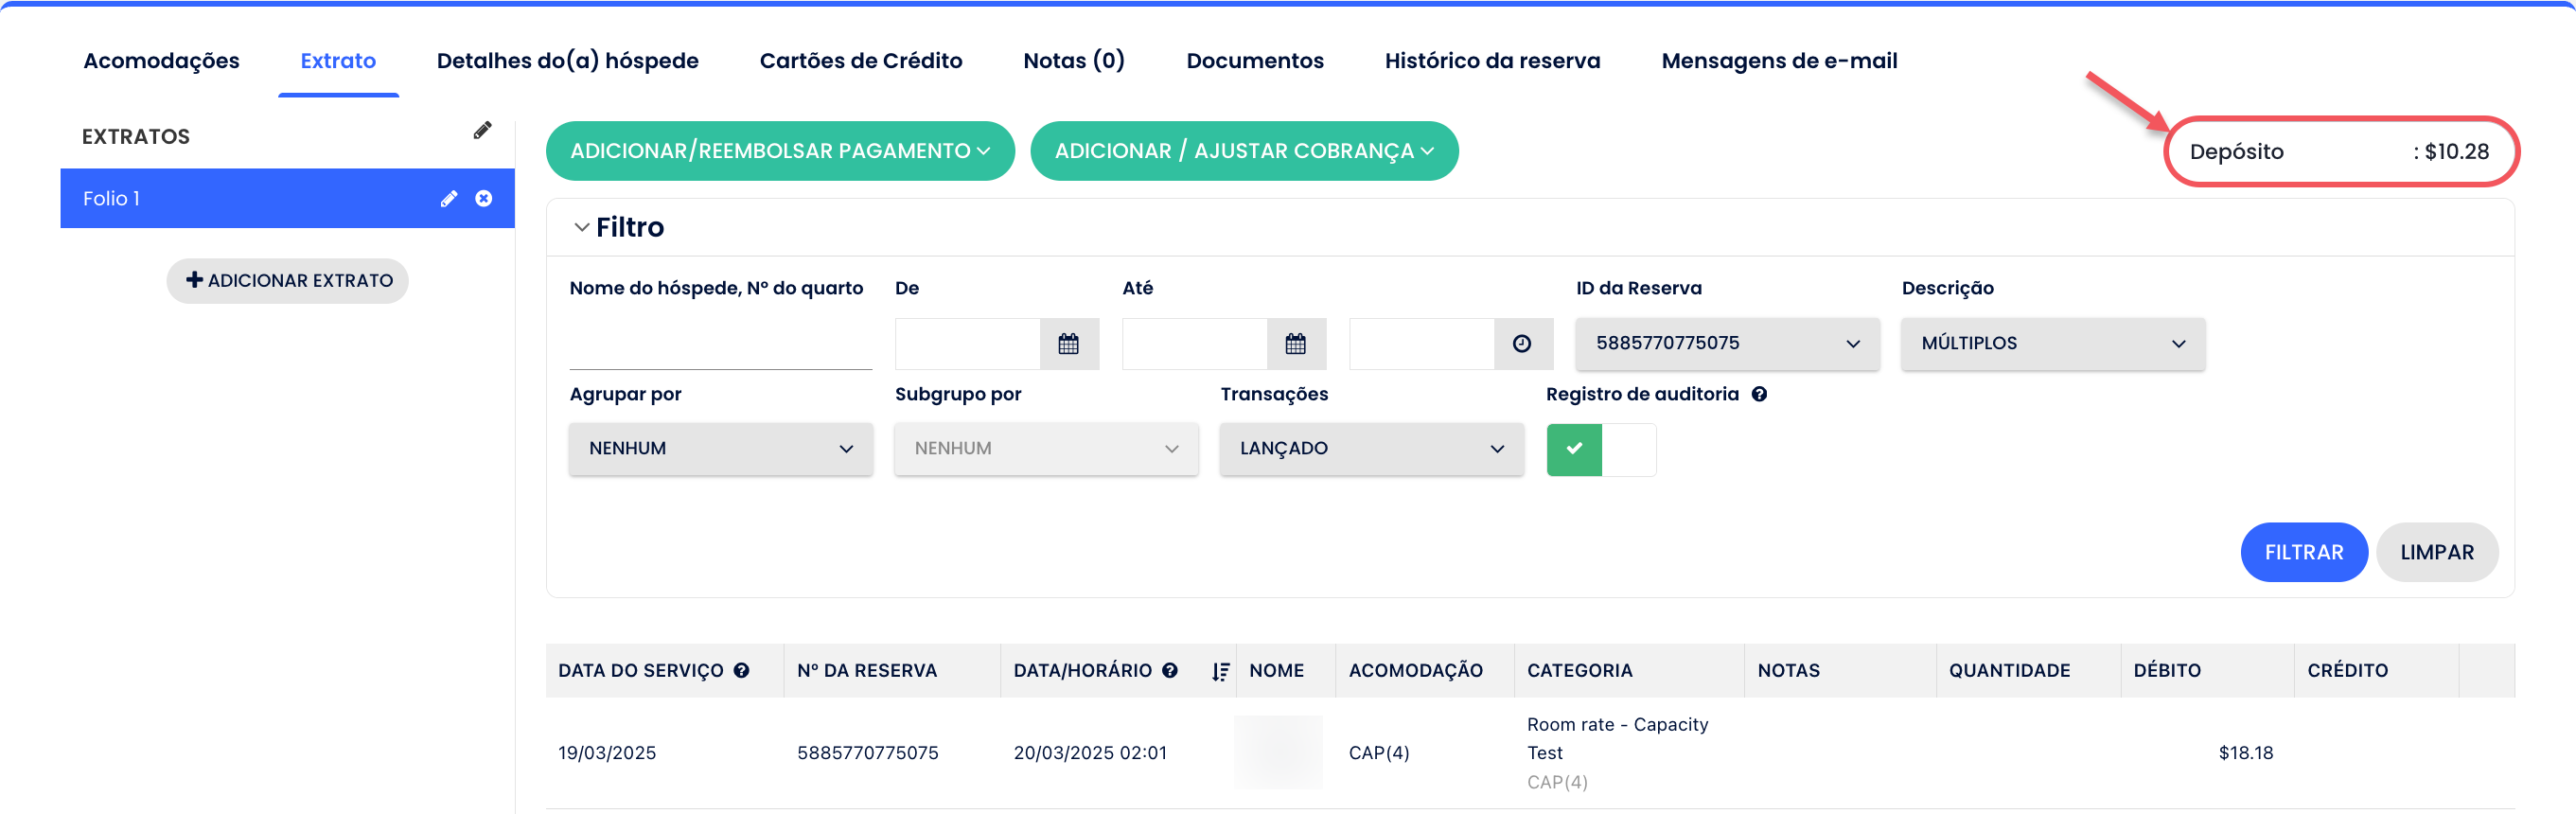The height and width of the screenshot is (814, 2576).
Task: Open the De date calendar picker
Action: 1068,344
